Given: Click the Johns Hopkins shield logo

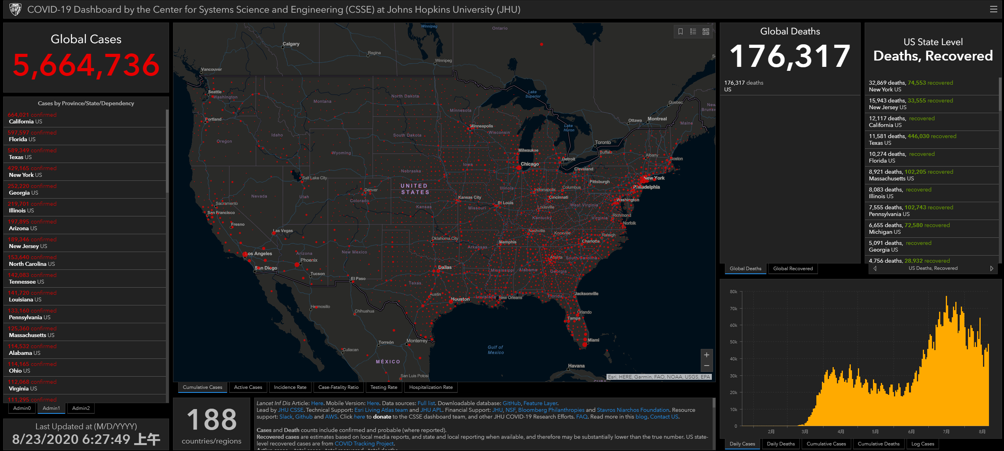Looking at the screenshot, I should click(15, 9).
